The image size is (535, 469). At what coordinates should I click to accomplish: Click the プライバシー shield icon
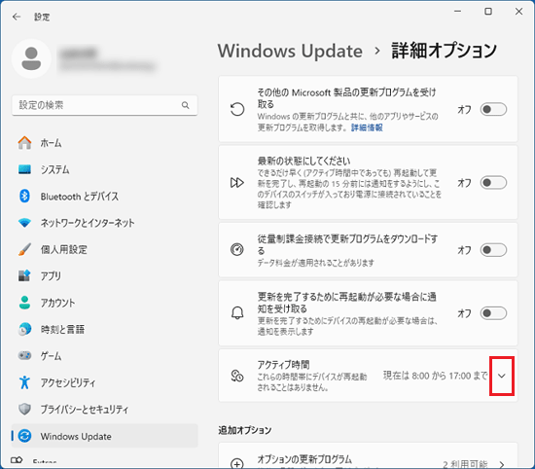(24, 409)
